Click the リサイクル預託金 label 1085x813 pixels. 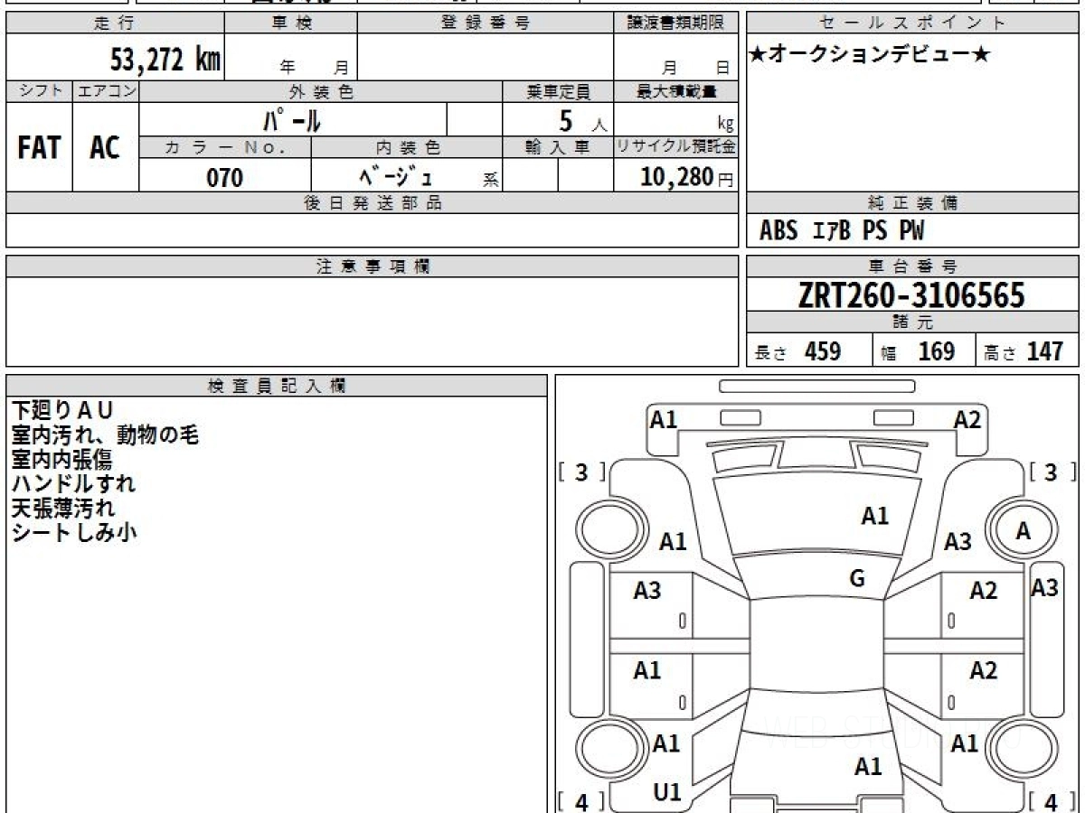[x=677, y=147]
